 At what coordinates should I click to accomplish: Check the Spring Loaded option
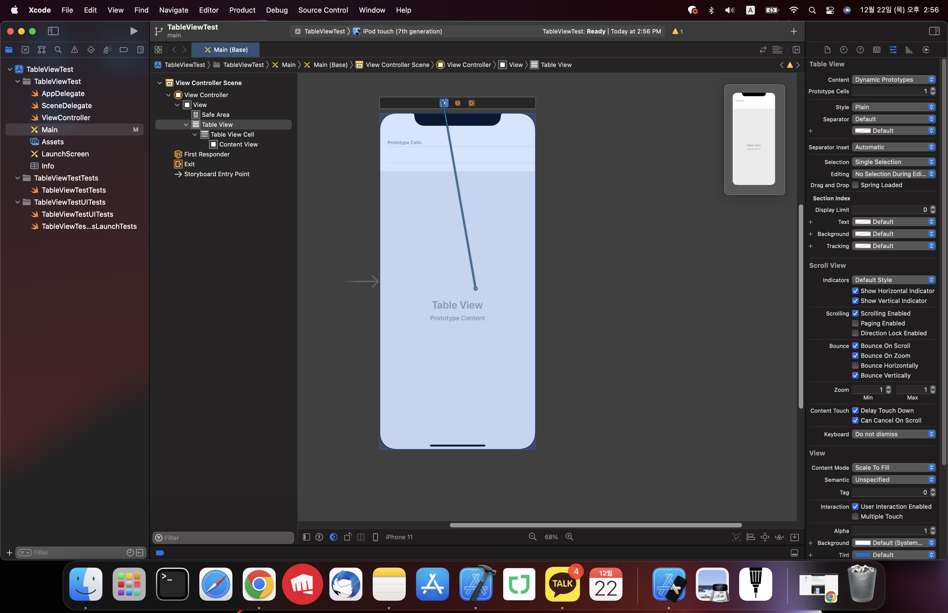[855, 185]
